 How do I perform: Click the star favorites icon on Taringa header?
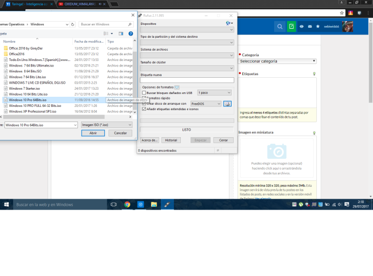(318, 26)
